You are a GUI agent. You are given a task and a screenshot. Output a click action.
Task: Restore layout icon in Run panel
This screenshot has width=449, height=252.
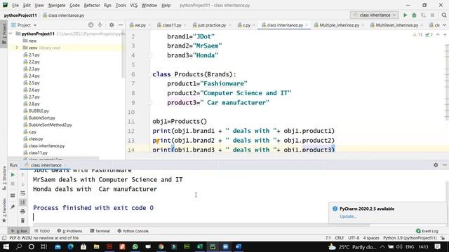(x=13, y=195)
